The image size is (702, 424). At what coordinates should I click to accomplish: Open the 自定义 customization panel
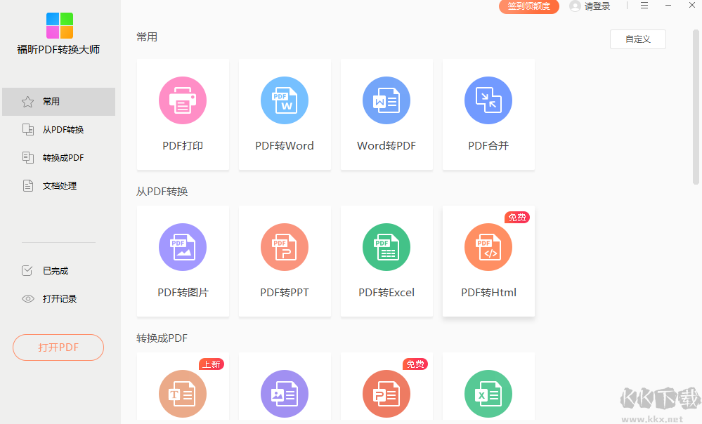637,39
